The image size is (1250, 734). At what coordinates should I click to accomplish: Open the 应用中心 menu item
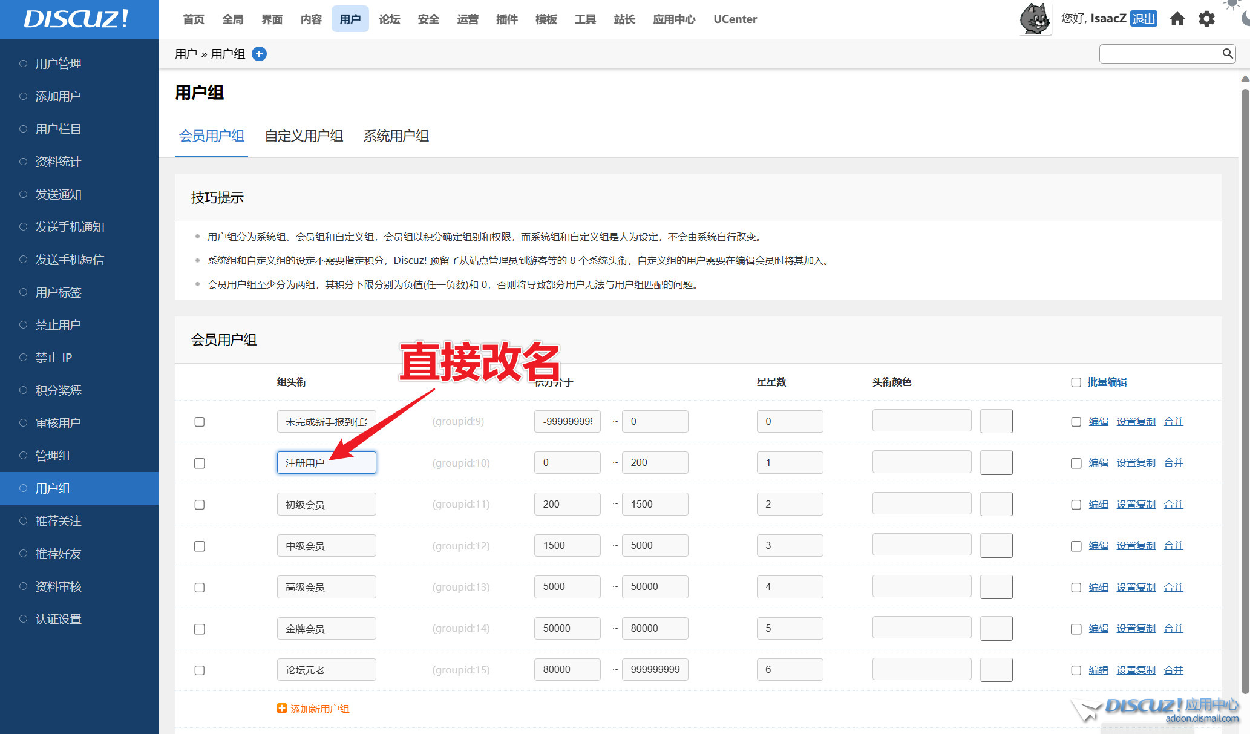pyautogui.click(x=673, y=19)
